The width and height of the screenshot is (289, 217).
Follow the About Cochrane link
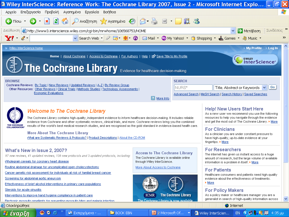[74, 56]
